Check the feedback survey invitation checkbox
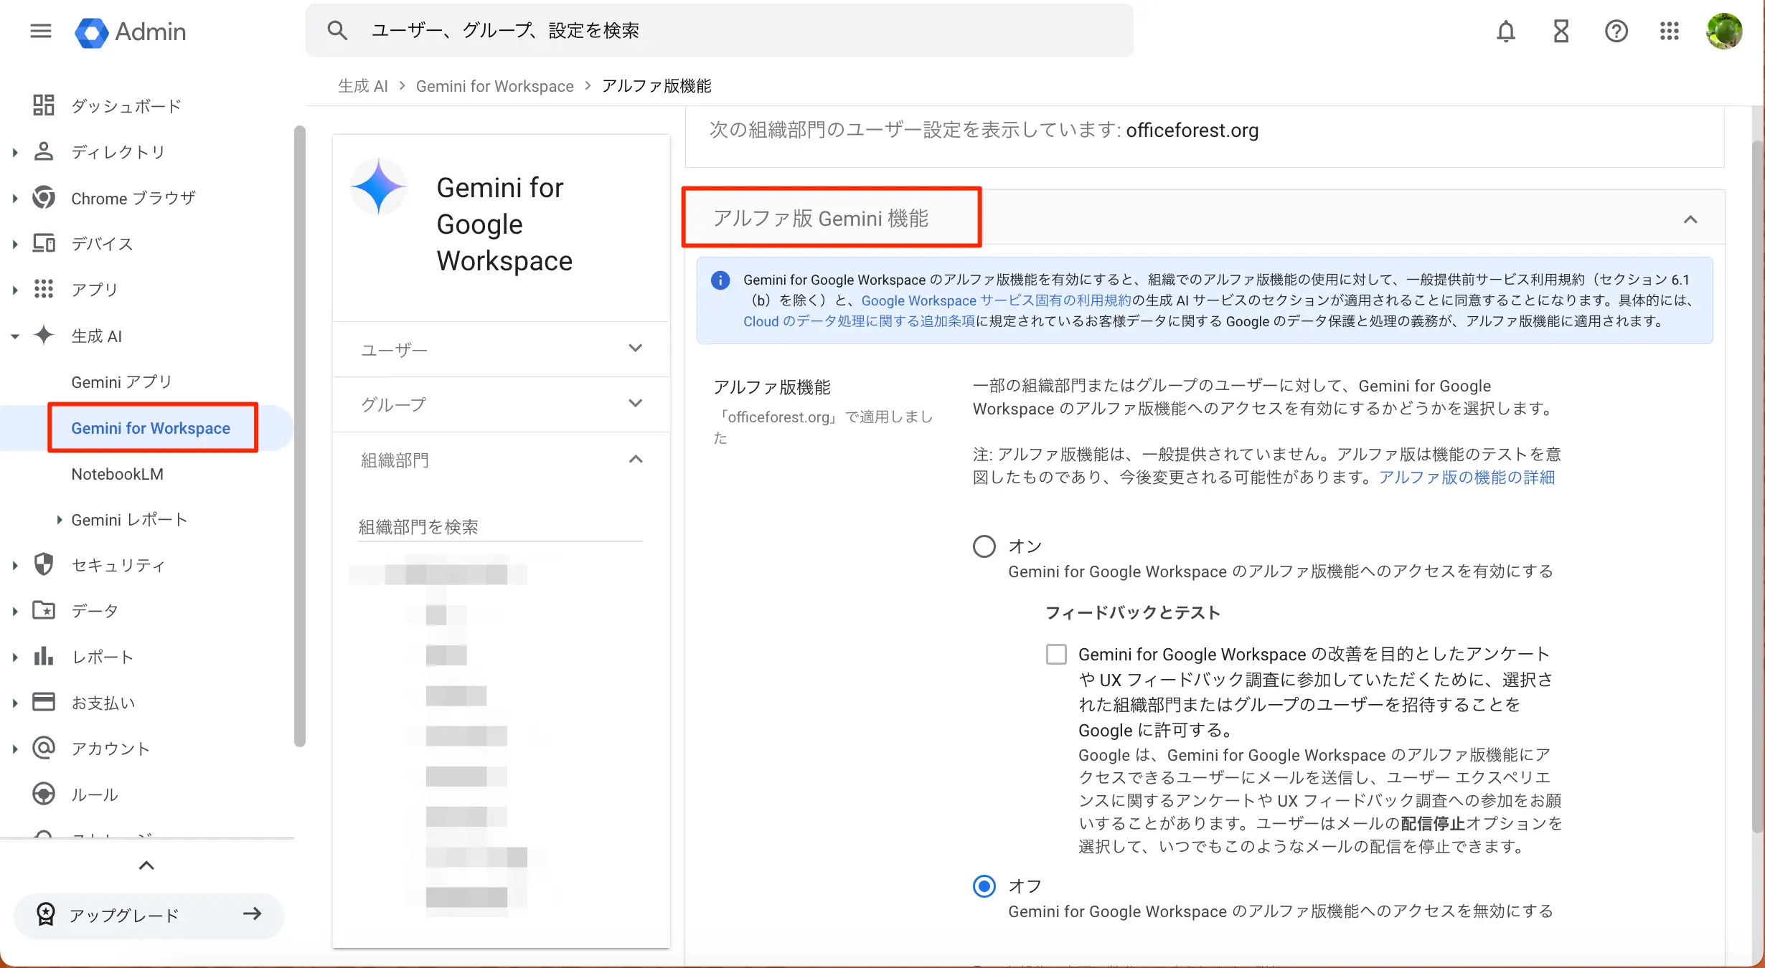This screenshot has width=1765, height=968. tap(1056, 654)
